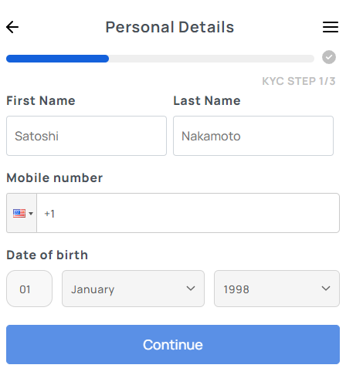Click the US flag icon
The image size is (346, 375).
[19, 213]
